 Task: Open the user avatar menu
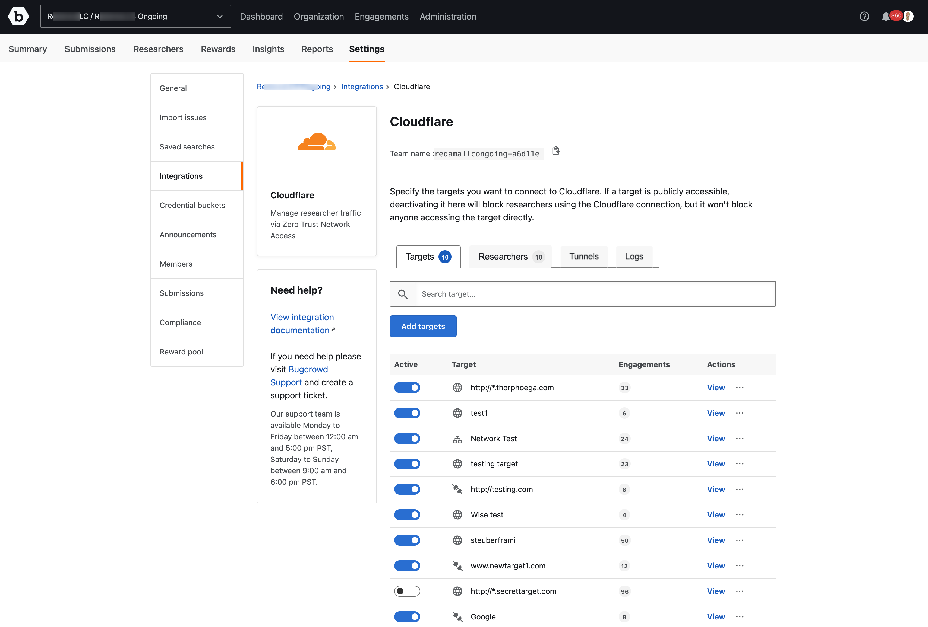click(908, 16)
